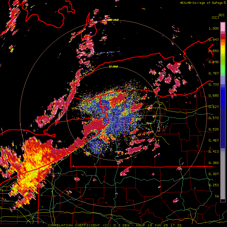Click the [CC] units label

tap(215, 17)
